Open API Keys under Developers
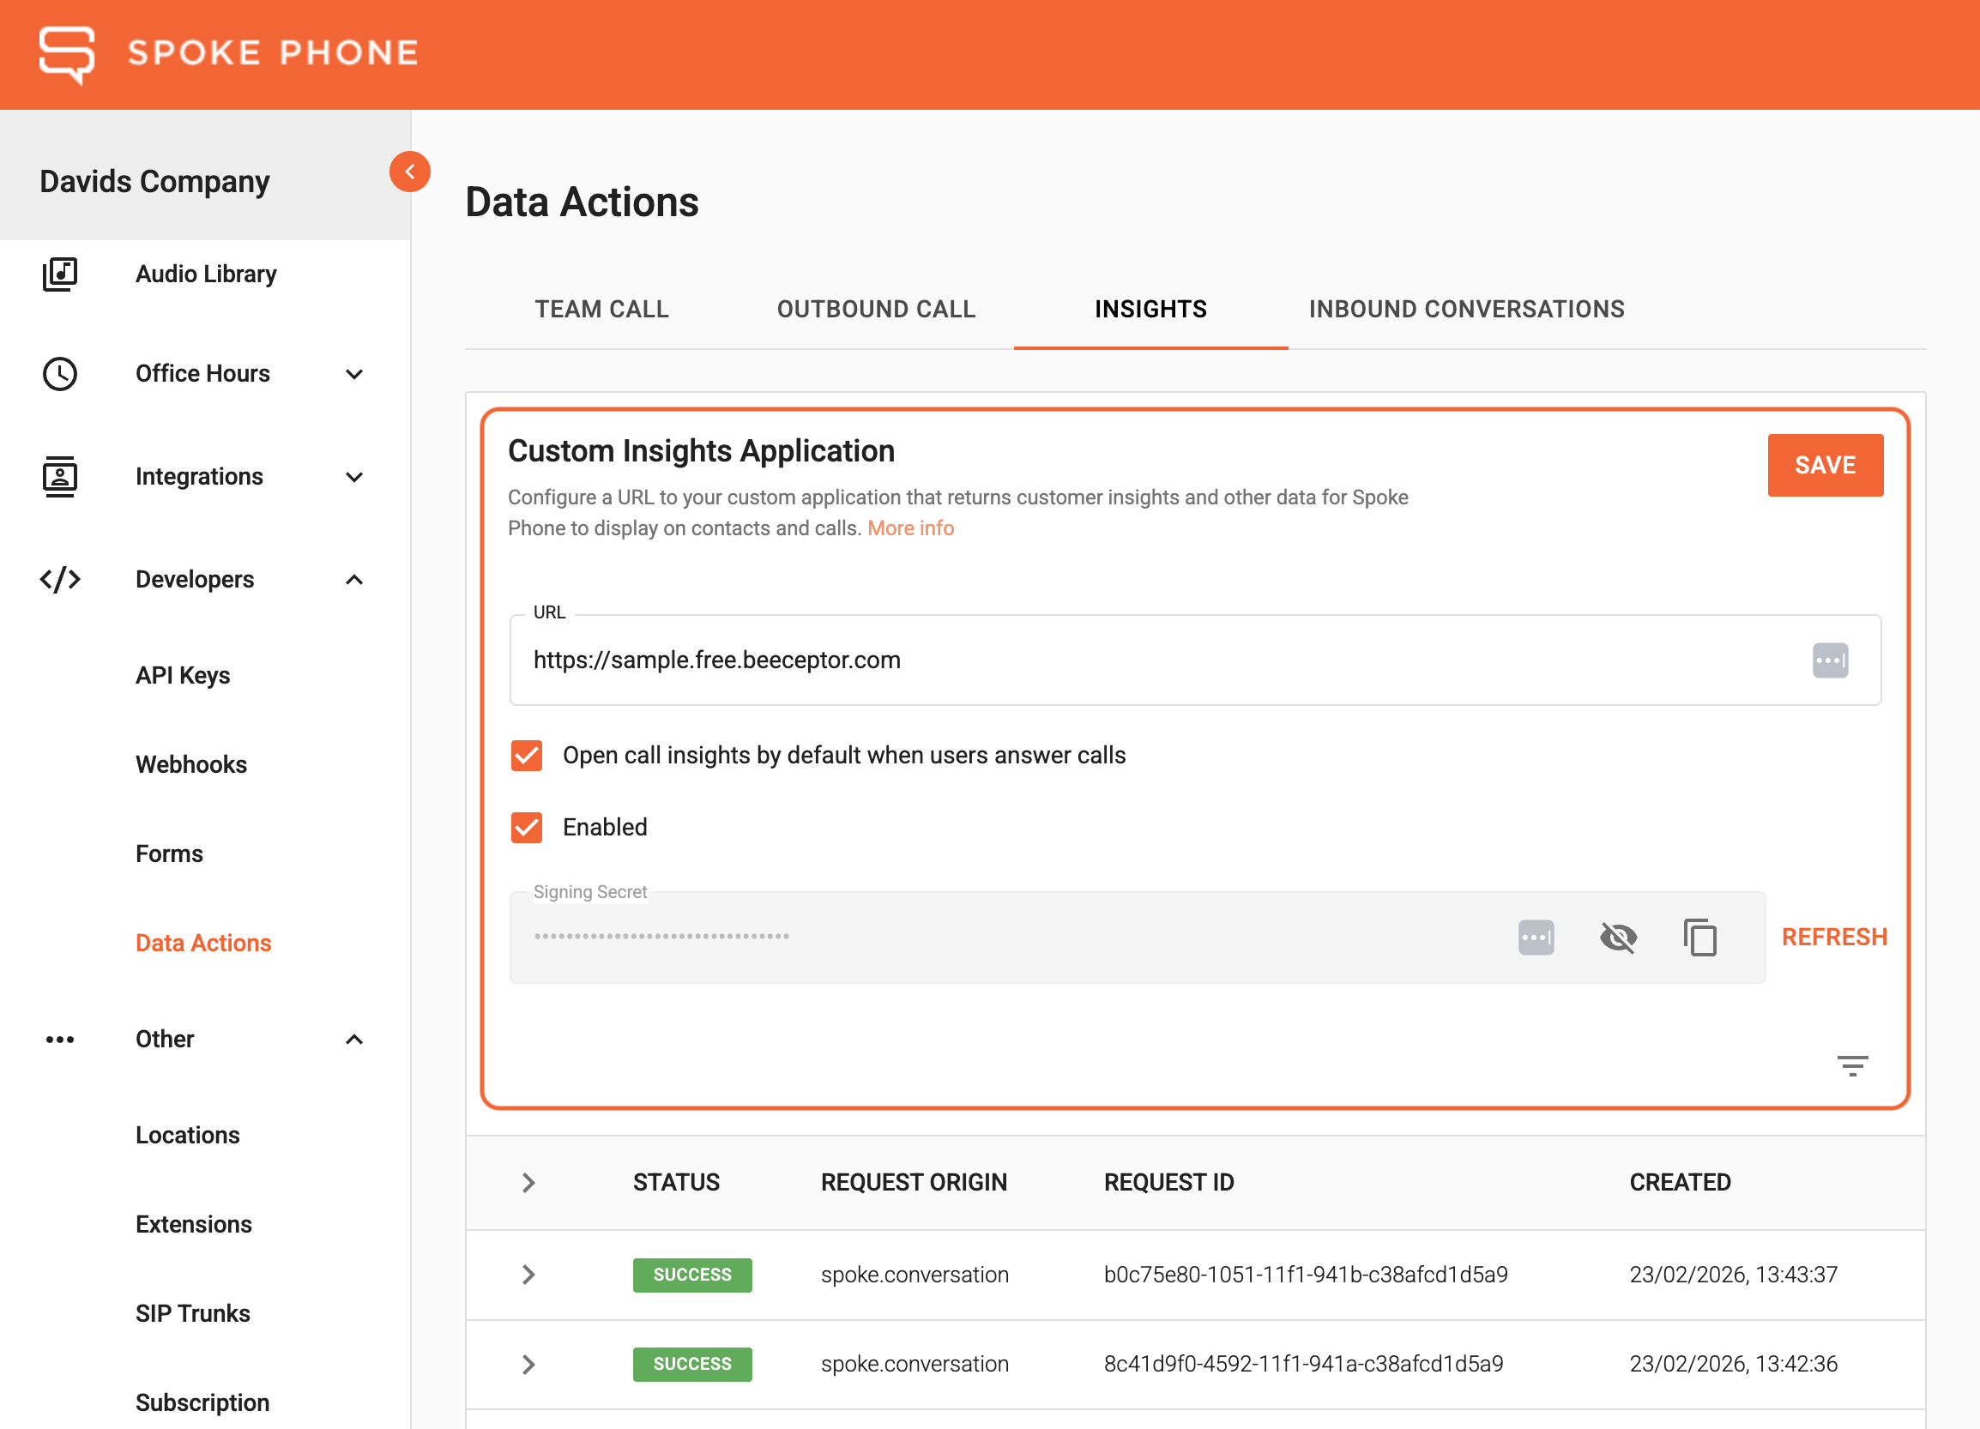Image resolution: width=1980 pixels, height=1429 pixels. pos(183,676)
